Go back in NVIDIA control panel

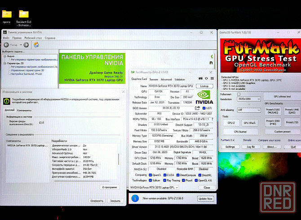(x=6, y=45)
